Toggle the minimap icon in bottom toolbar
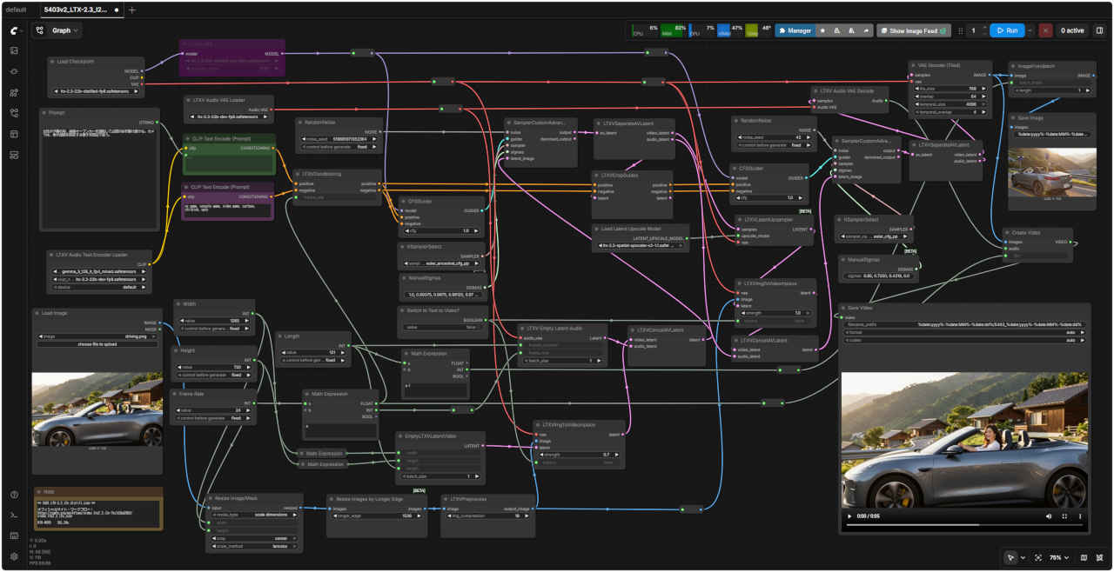The height and width of the screenshot is (572, 1114). [x=1084, y=557]
